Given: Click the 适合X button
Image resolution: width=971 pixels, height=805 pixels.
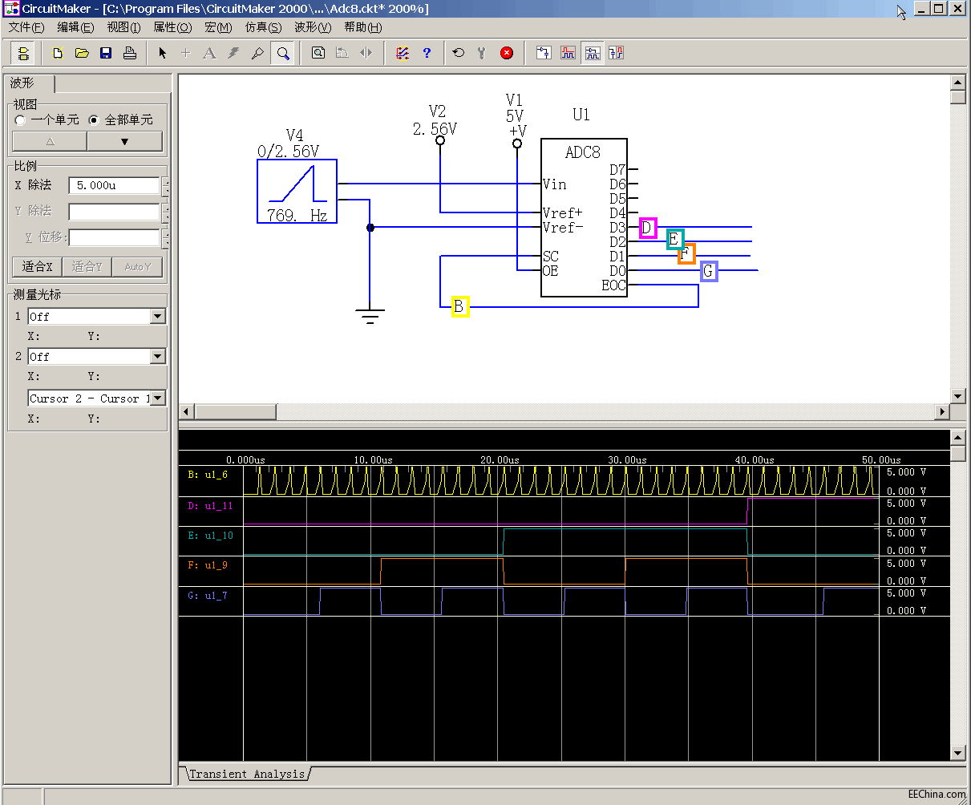Looking at the screenshot, I should [x=37, y=267].
